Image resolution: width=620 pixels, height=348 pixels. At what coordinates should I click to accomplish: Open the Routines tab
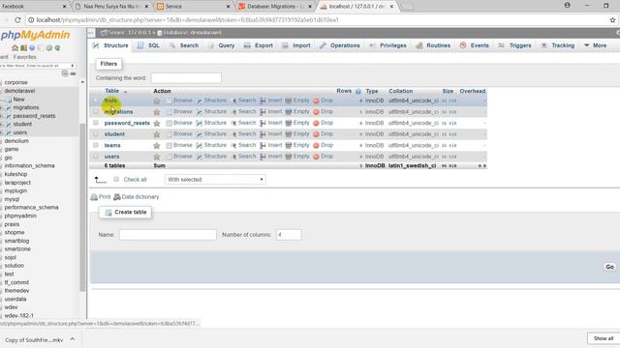coord(433,45)
